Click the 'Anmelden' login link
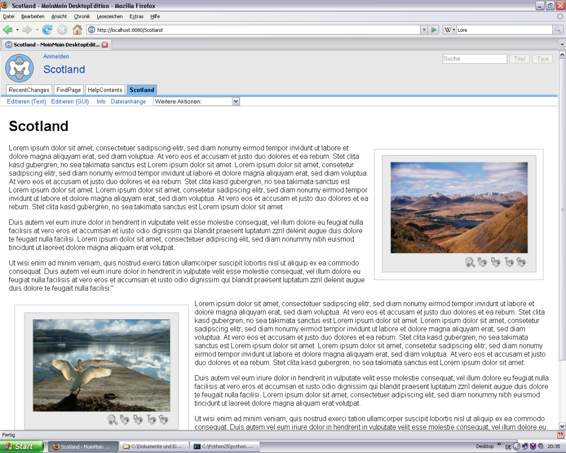The image size is (566, 453). pyautogui.click(x=56, y=57)
